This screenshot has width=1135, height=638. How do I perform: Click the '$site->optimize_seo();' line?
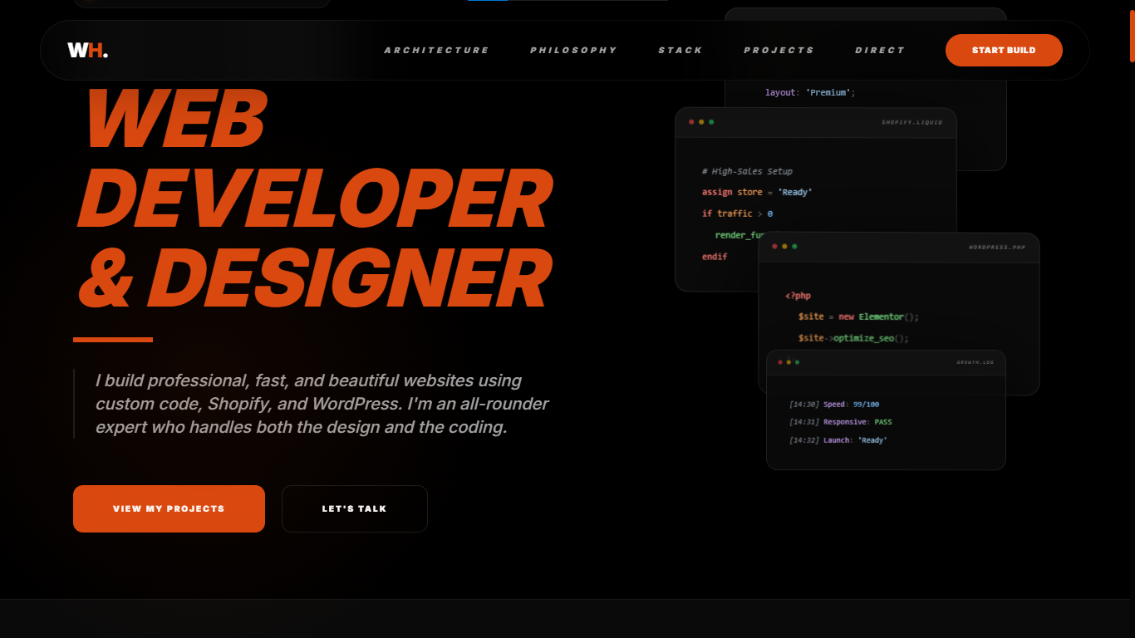(853, 338)
